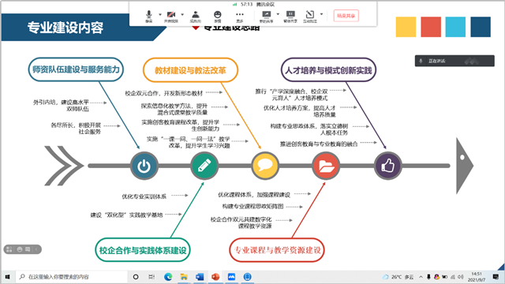Click the new share screen icon
The height and width of the screenshot is (284, 505).
point(267,16)
